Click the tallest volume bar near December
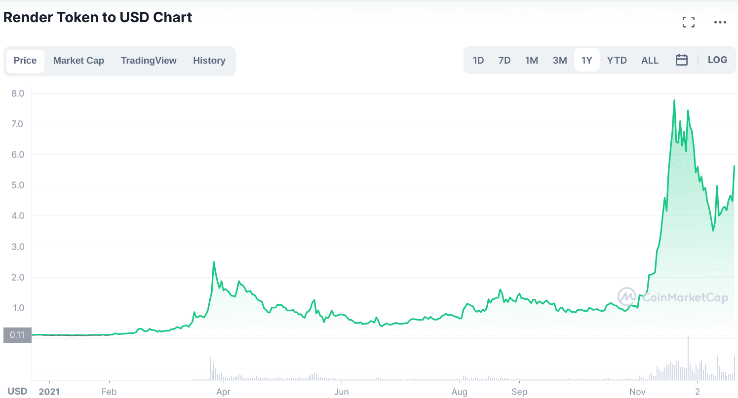The height and width of the screenshot is (398, 738). click(688, 359)
